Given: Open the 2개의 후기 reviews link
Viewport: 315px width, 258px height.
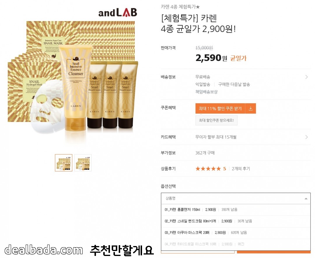Looking at the screenshot, I should (x=241, y=169).
